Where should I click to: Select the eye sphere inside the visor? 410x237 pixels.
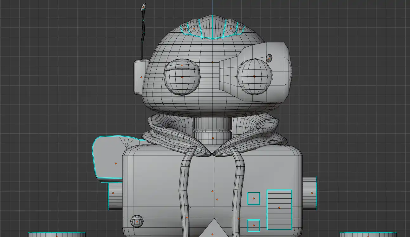[x=254, y=77]
